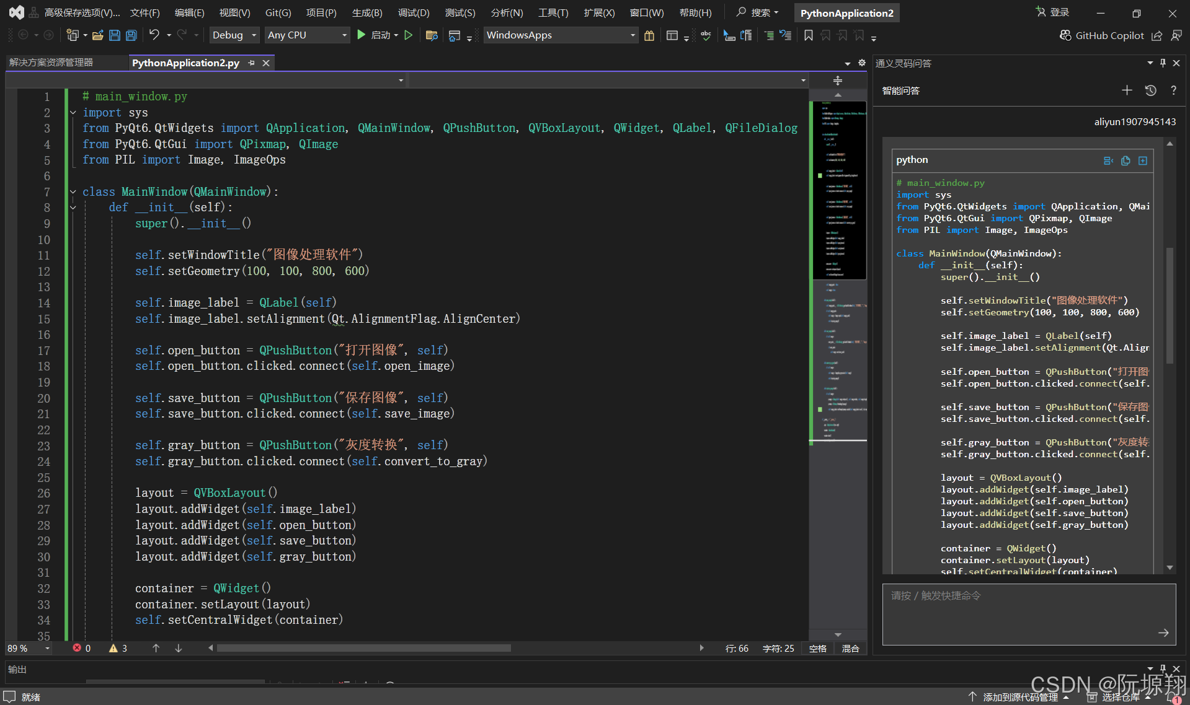Collapse the class MainWindow code block

[73, 191]
